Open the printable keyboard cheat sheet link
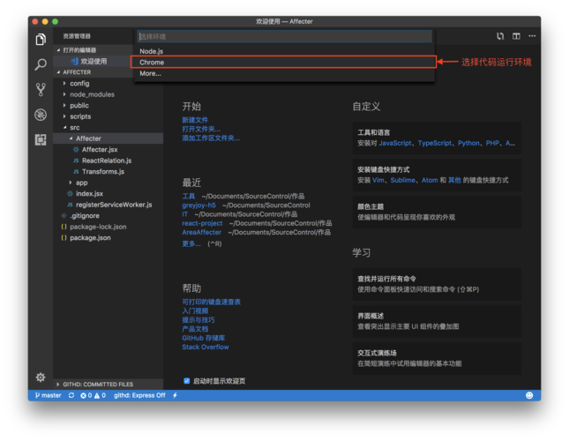 211,303
